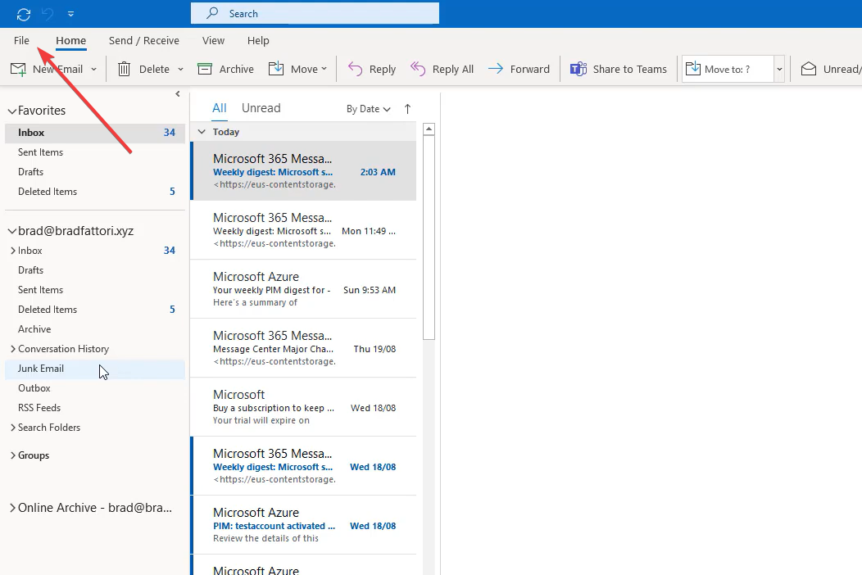
Task: Expand the Quick Steps gallery arrow
Action: (779, 70)
